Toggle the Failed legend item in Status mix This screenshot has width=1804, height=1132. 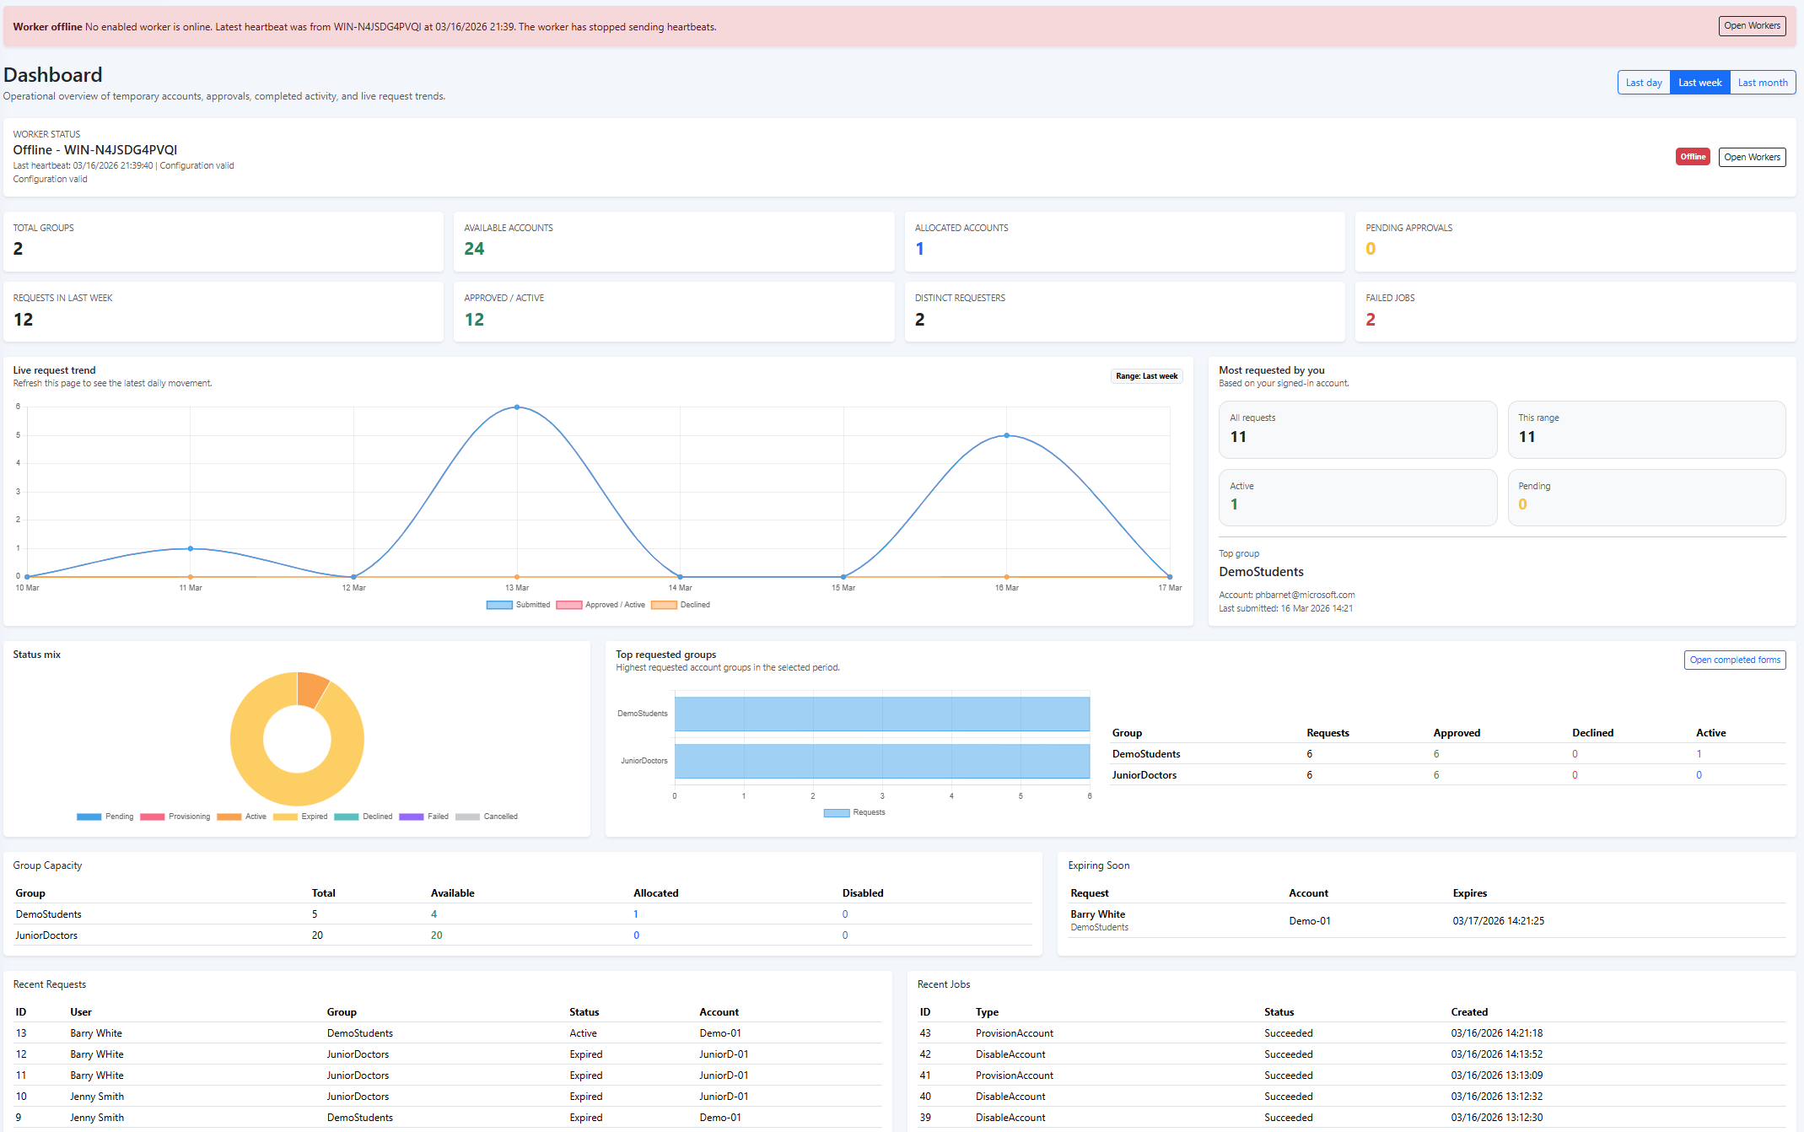pyautogui.click(x=411, y=817)
